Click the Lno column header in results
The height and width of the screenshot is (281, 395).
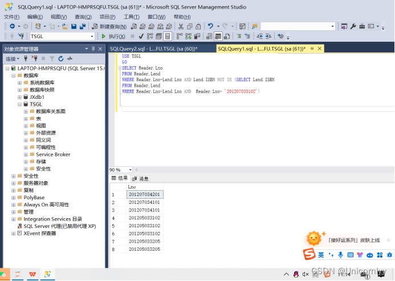(x=145, y=187)
